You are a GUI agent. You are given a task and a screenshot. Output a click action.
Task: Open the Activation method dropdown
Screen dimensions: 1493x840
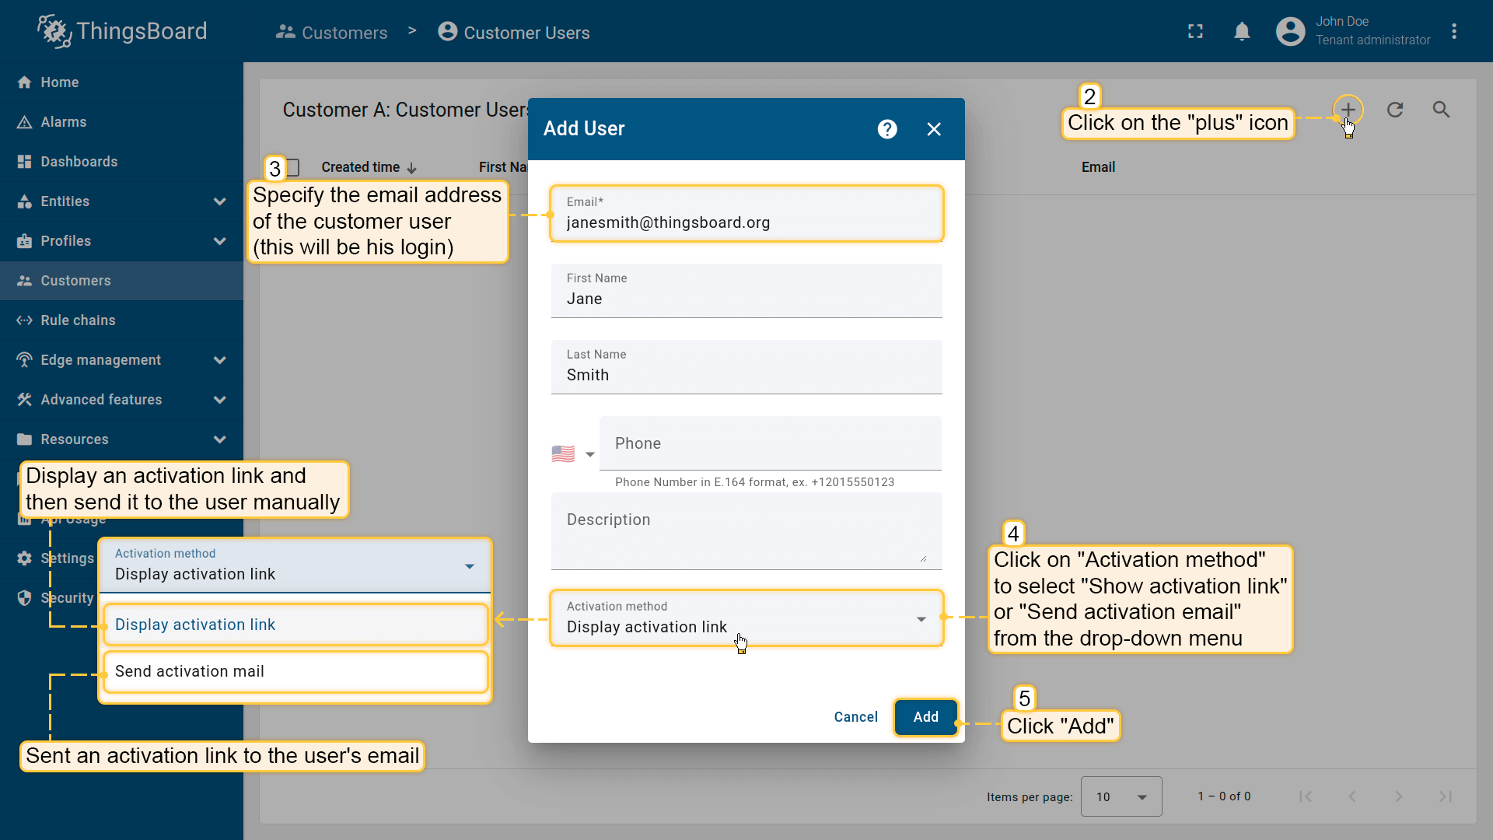coord(746,618)
